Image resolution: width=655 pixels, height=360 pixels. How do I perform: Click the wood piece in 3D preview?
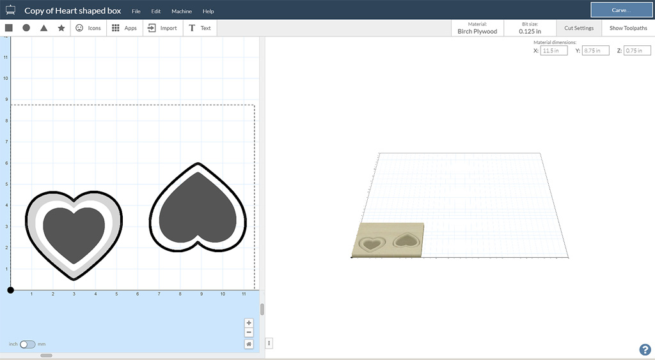point(388,239)
